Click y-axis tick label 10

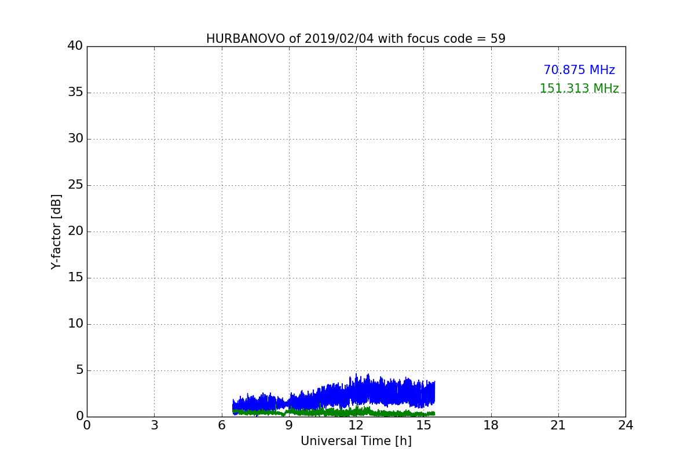point(75,324)
